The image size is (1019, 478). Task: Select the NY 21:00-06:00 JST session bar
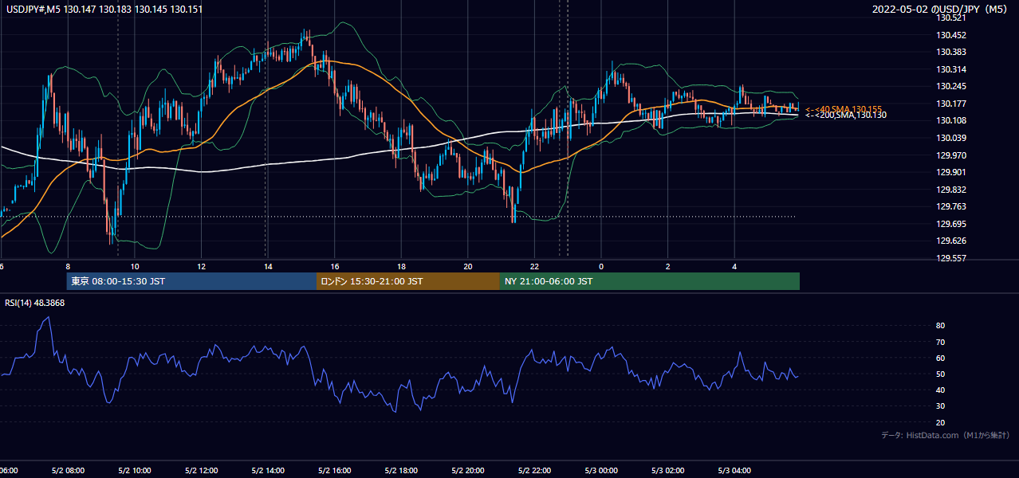click(x=650, y=281)
